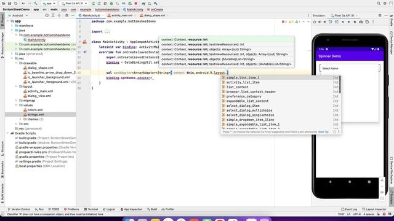
Task: Hide the Project panel with minus icon
Action: (73, 15)
